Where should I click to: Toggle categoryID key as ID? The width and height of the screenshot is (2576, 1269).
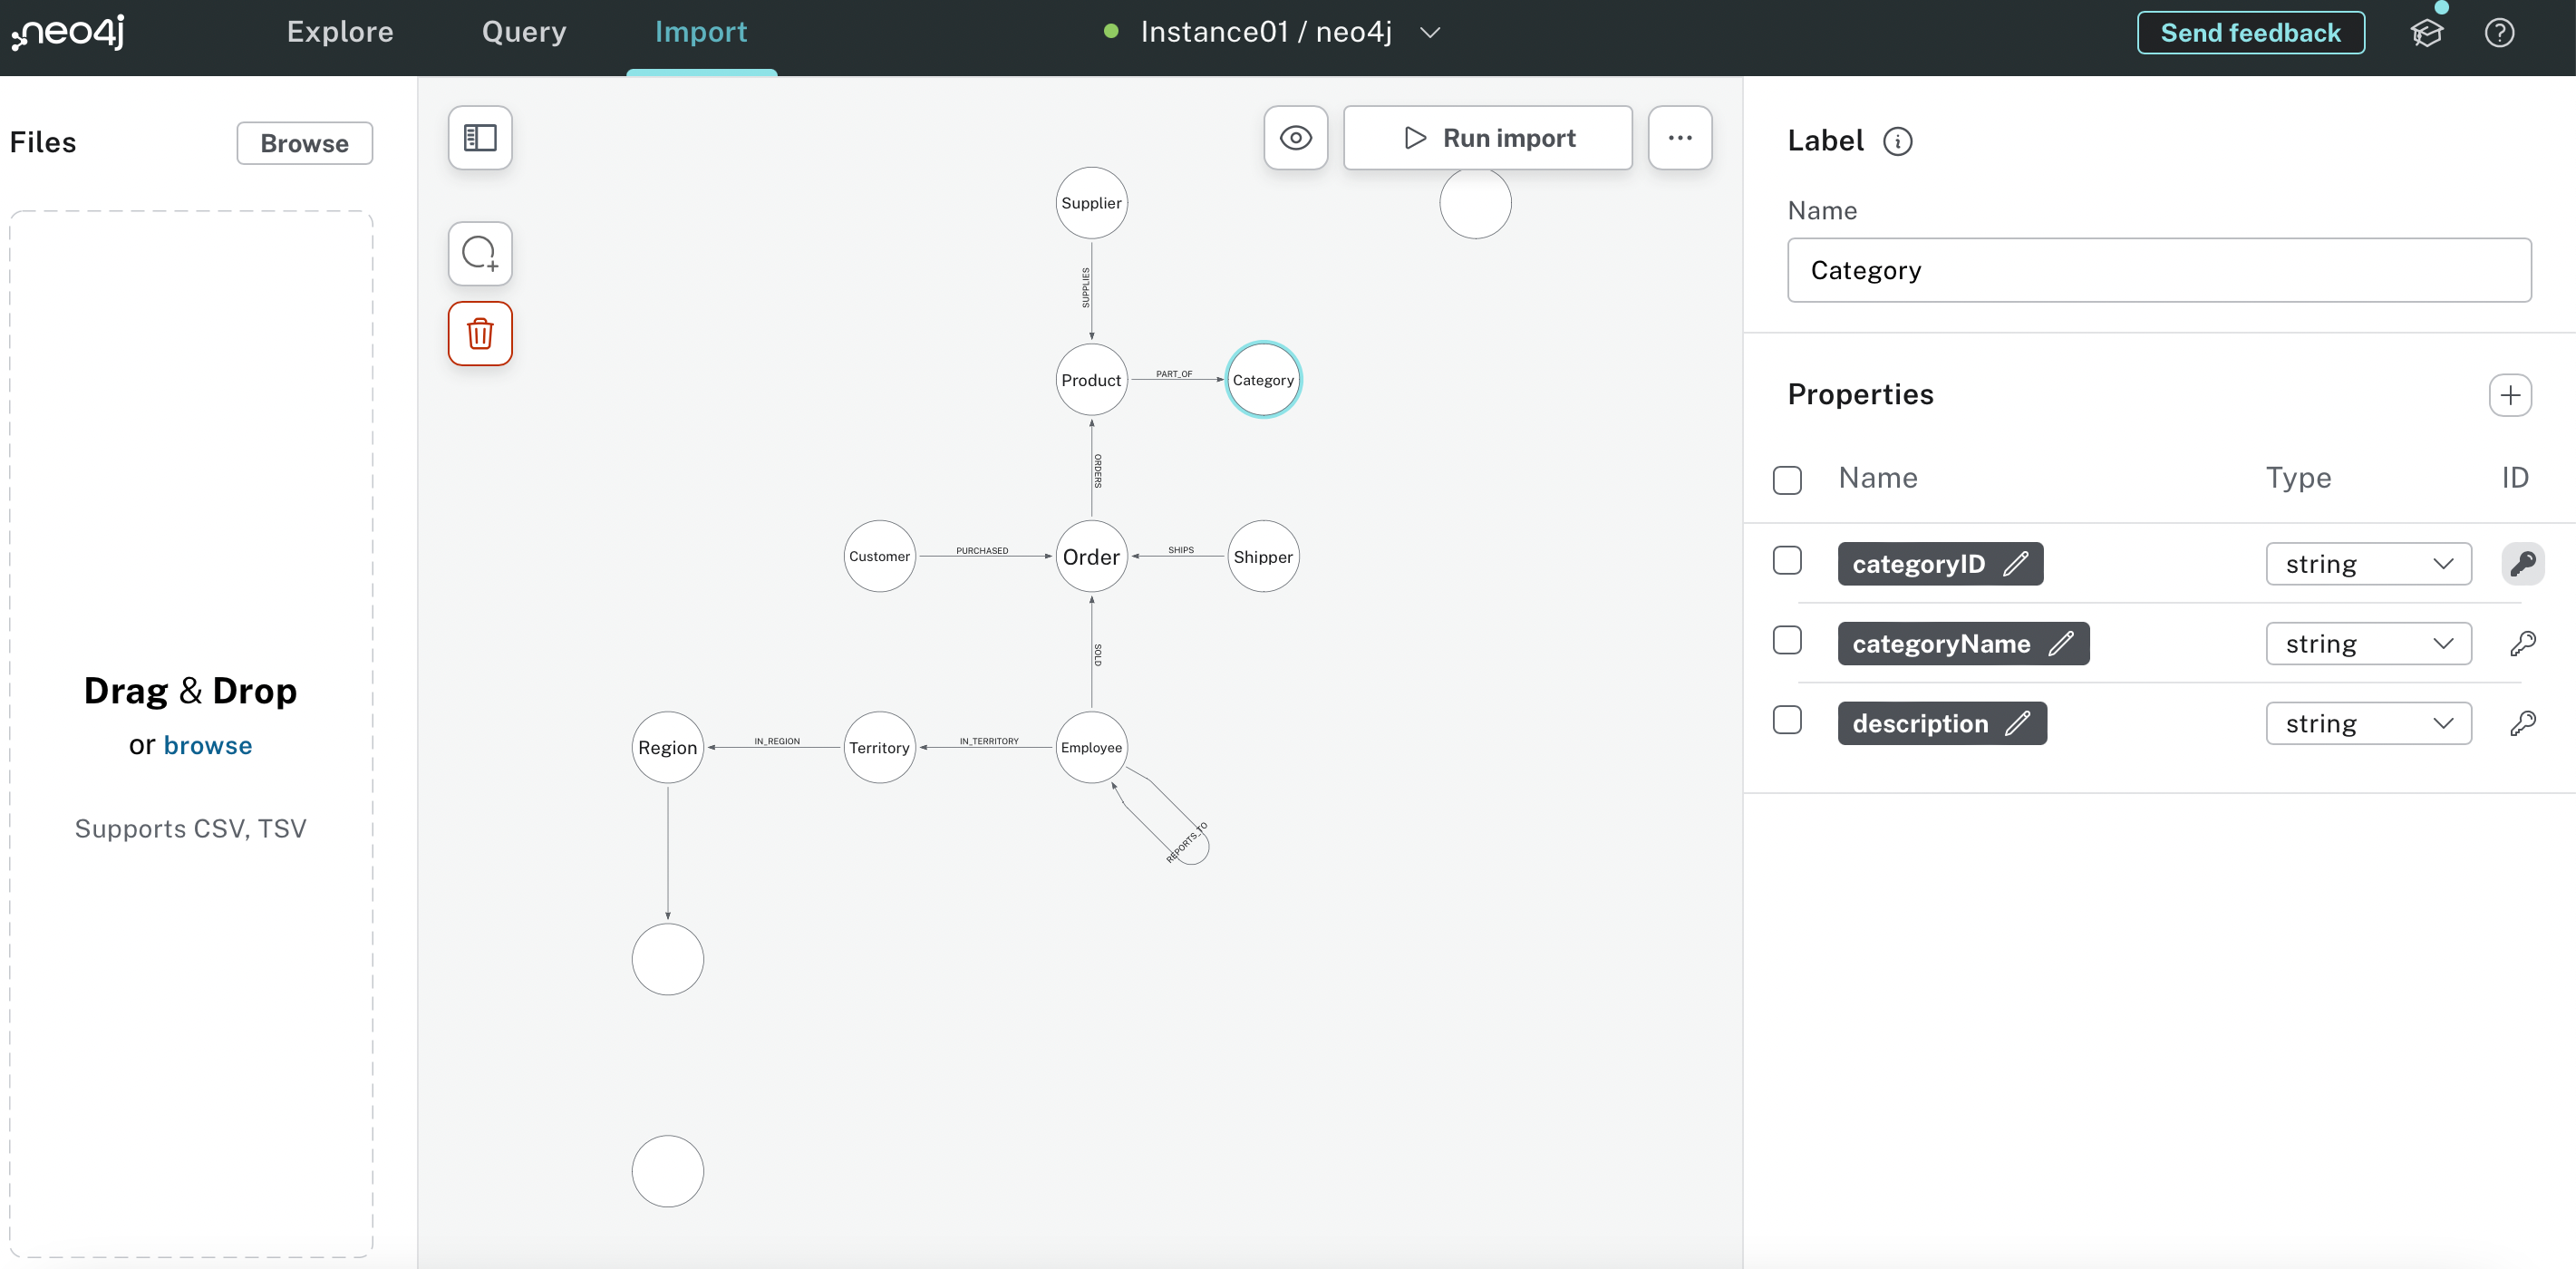[2522, 564]
